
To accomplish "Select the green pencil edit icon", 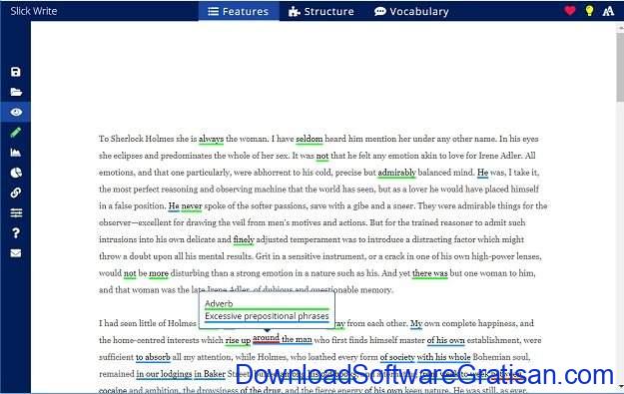I will pos(16,133).
